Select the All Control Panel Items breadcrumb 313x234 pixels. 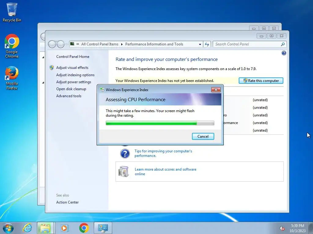point(100,44)
